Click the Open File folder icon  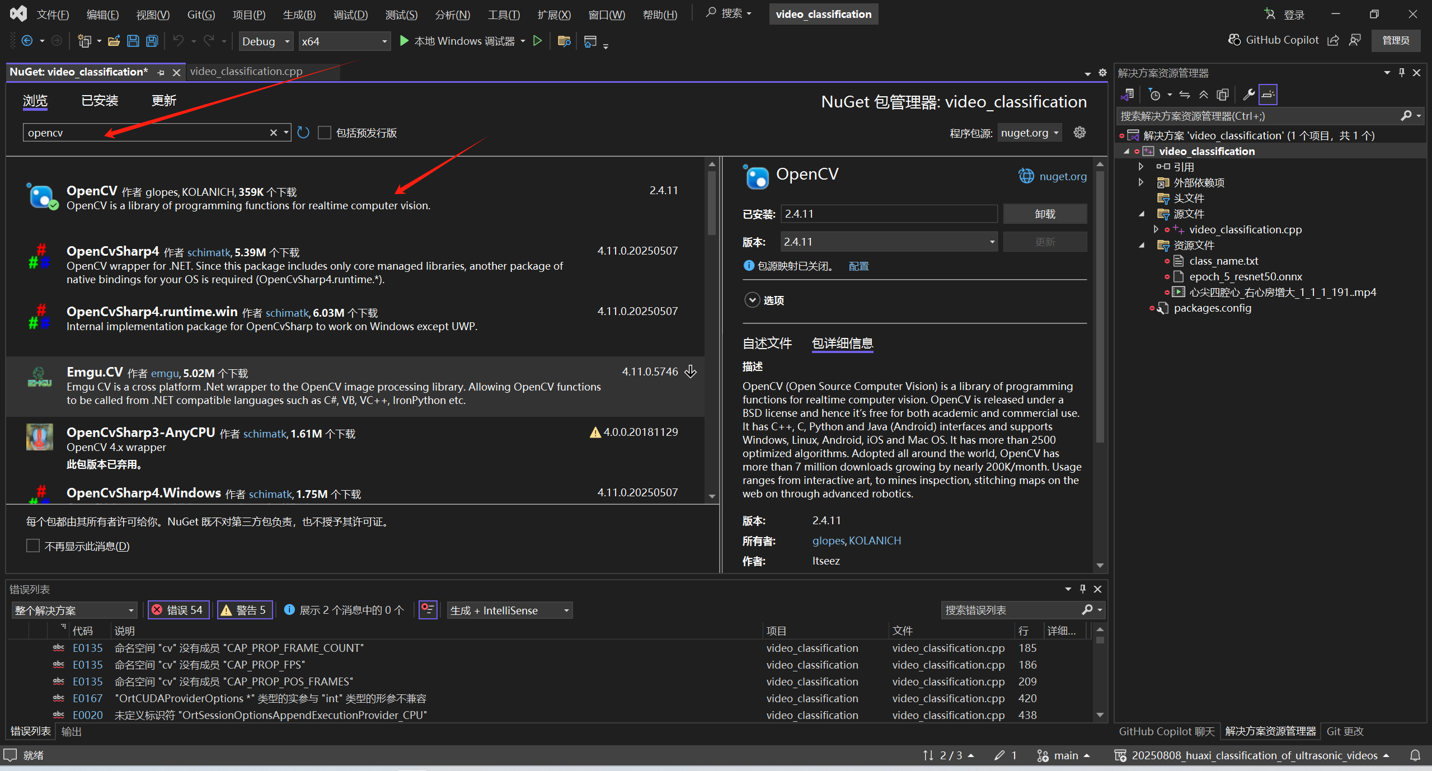pyautogui.click(x=114, y=41)
